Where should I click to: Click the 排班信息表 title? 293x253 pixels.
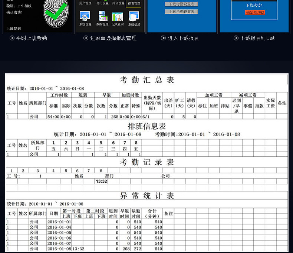(147, 126)
